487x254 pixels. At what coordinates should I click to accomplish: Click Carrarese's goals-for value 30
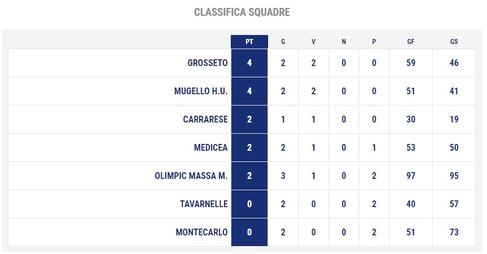(x=411, y=119)
